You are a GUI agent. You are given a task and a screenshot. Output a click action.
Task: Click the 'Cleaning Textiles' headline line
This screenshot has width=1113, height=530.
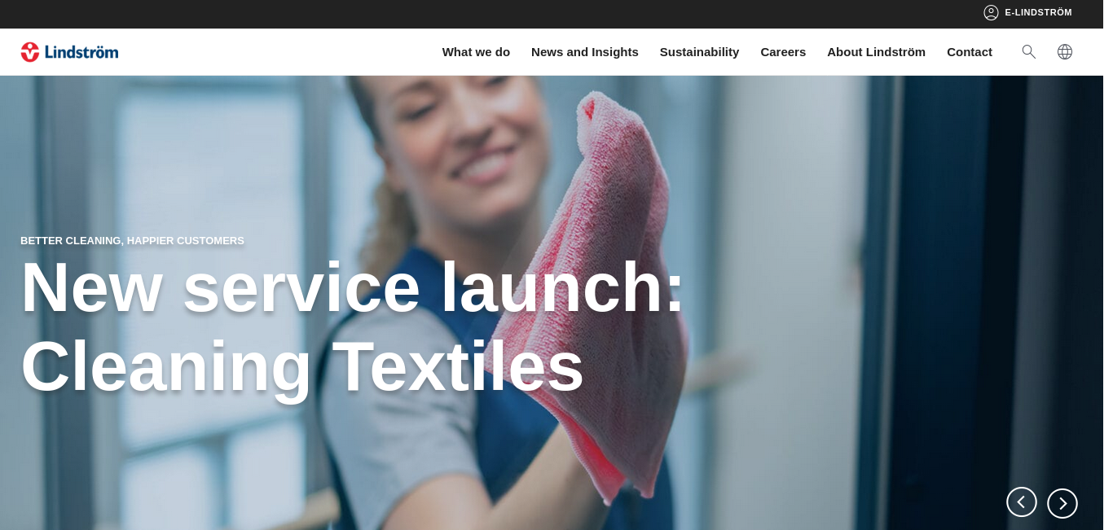(302, 367)
